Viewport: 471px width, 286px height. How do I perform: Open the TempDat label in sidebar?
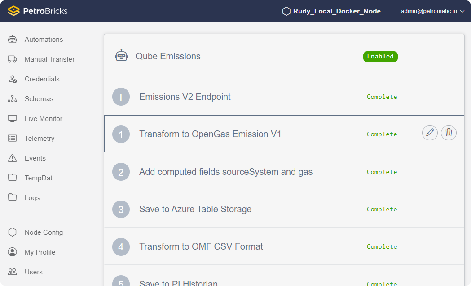point(39,178)
